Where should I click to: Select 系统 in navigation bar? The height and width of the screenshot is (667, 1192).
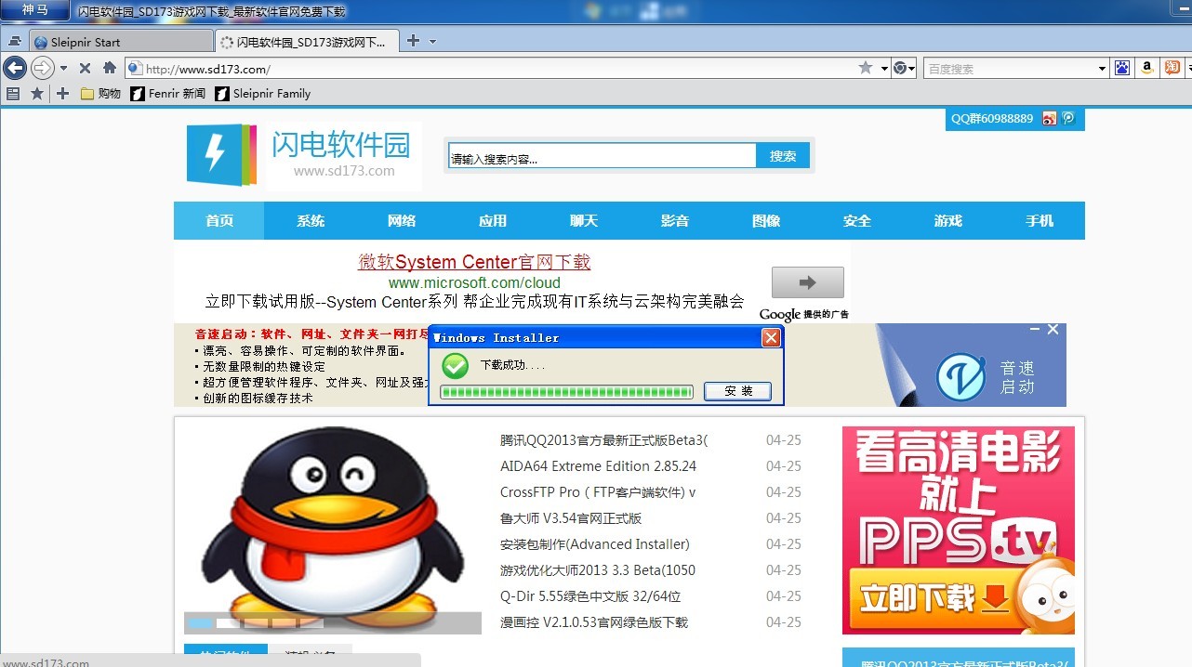(311, 221)
